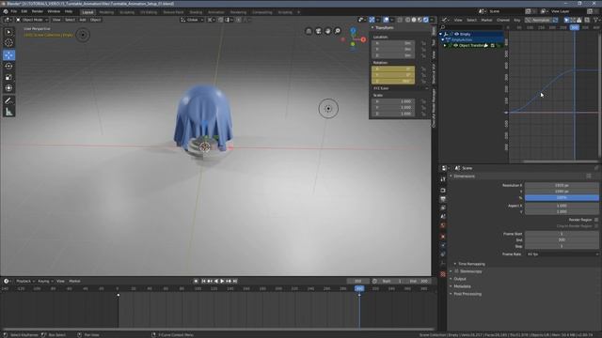
Task: Open the Global transform orientation dropdown
Action: tap(192, 20)
